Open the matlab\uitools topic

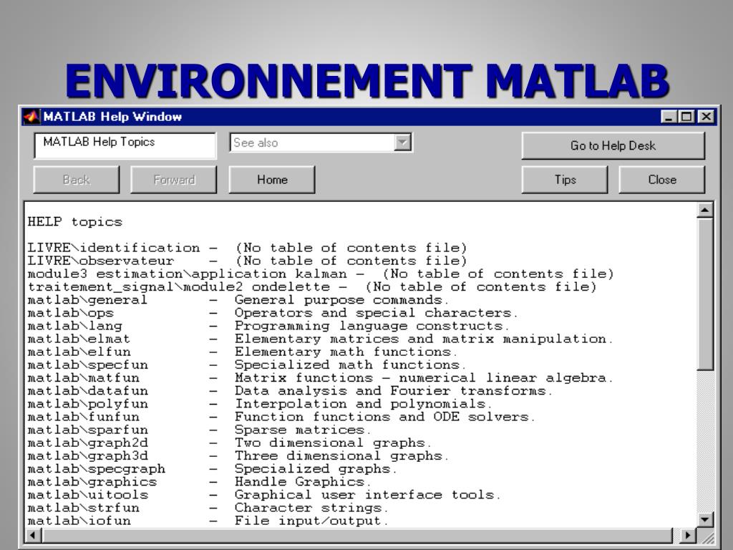coord(87,495)
